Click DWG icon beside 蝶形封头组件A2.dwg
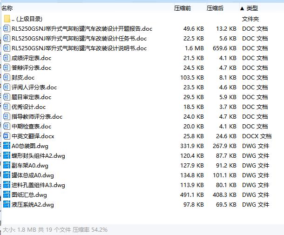The width and height of the screenshot is (284, 235). click(7, 156)
